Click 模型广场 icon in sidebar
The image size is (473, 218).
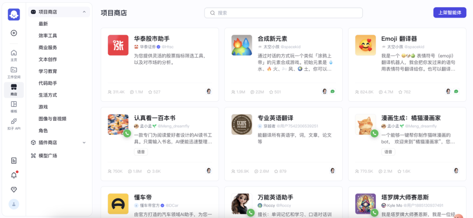coord(33,156)
